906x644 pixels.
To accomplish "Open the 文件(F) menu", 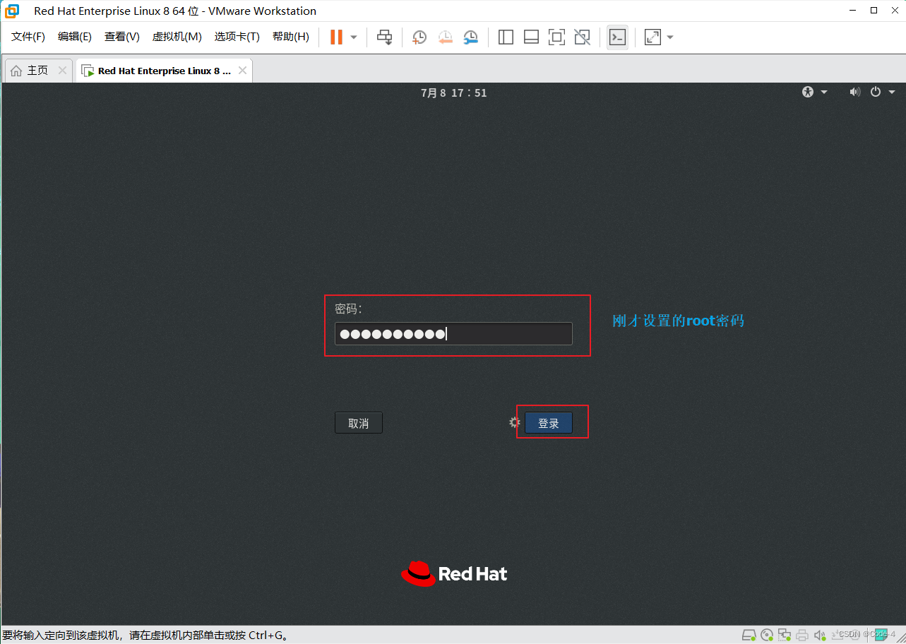I will (28, 37).
